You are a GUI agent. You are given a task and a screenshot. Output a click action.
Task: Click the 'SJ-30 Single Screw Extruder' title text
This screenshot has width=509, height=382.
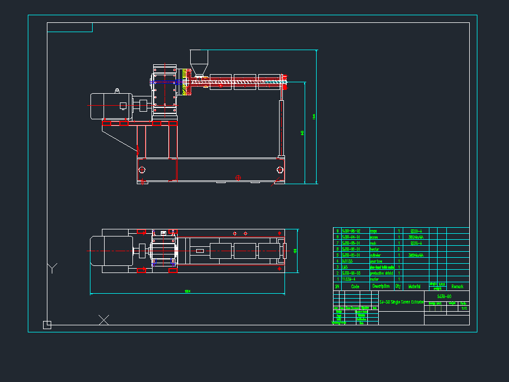[401, 301]
